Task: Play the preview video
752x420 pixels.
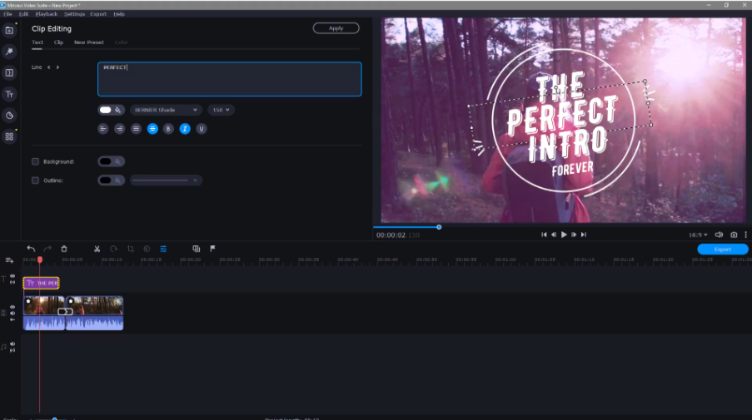Action: pyautogui.click(x=564, y=235)
